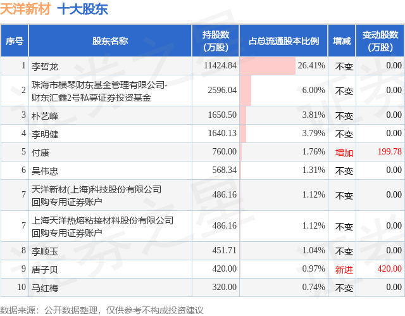Click holding value 11424.84
This screenshot has width=405, height=316.
[220, 65]
